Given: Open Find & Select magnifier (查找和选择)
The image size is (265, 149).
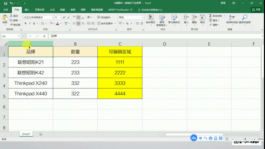Looking at the screenshot, I should (x=245, y=20).
